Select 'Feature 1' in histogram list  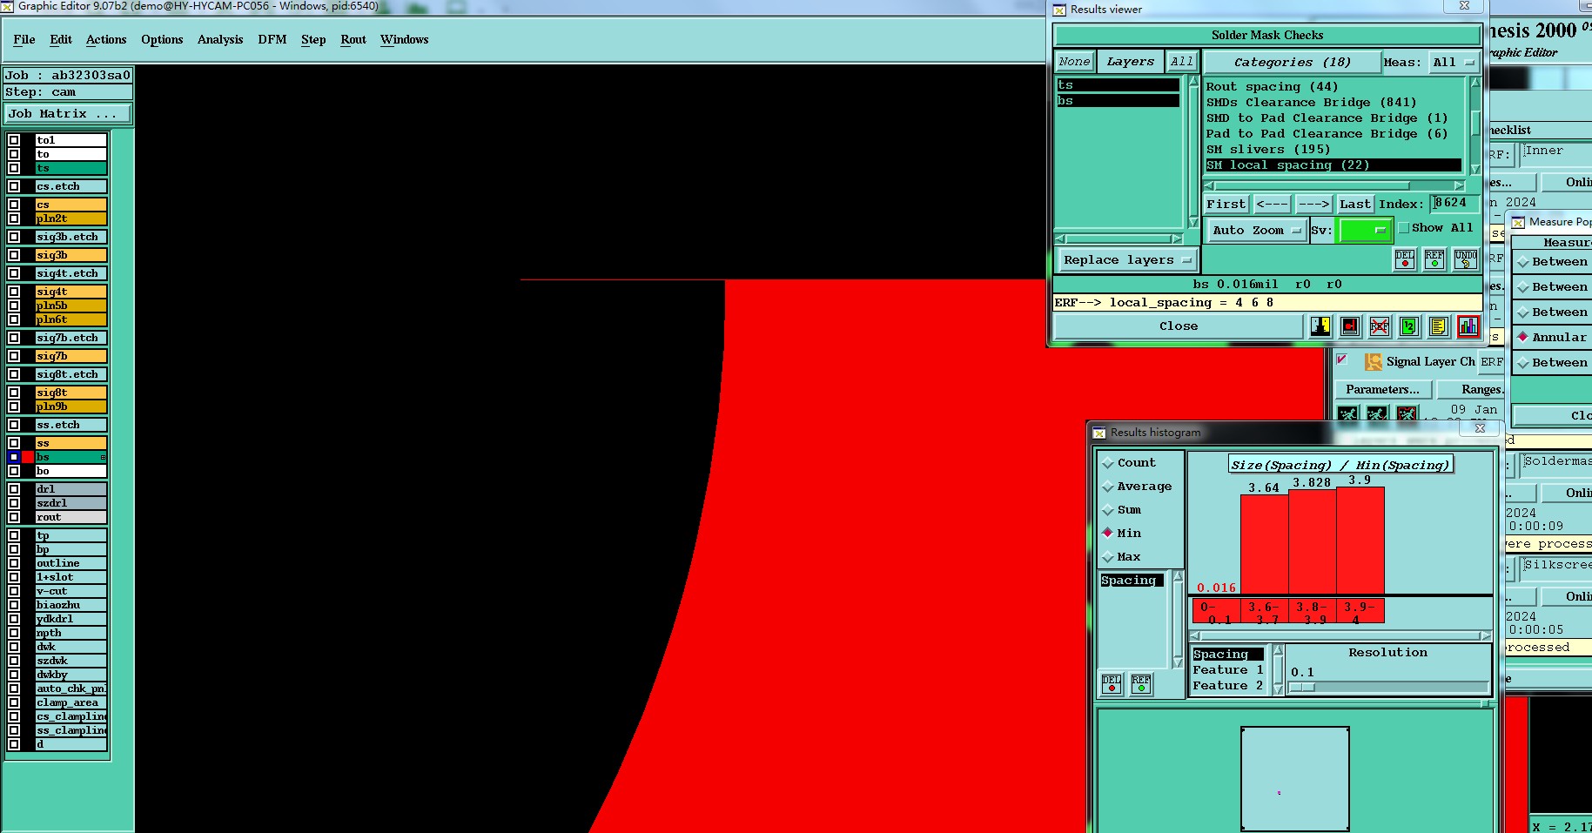[1227, 670]
